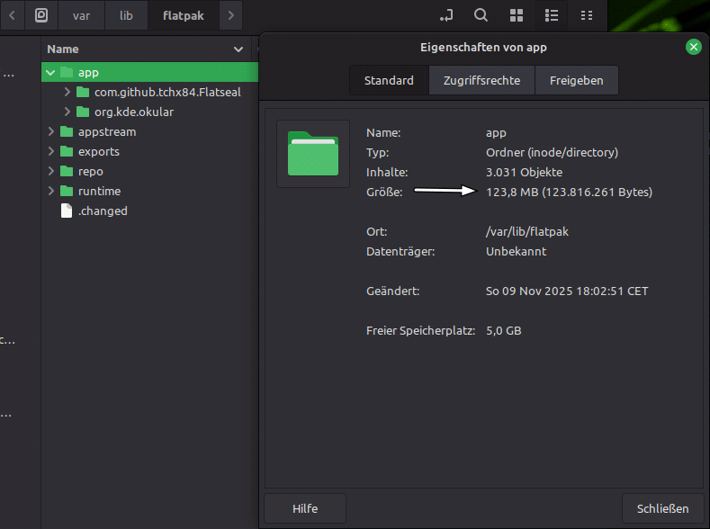710x529 pixels.
Task: Click the Schließen button
Action: coord(663,508)
